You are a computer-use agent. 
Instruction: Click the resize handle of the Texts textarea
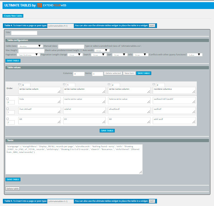pos(141,172)
